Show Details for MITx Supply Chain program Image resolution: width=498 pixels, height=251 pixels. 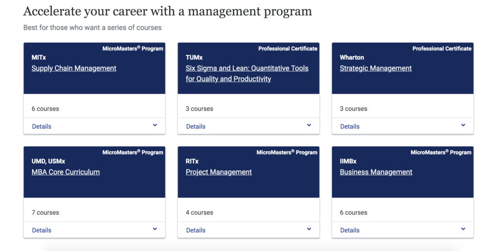(x=42, y=126)
